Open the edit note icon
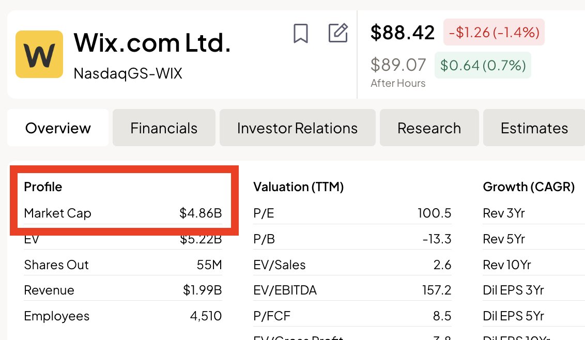The image size is (585, 340). coord(338,33)
